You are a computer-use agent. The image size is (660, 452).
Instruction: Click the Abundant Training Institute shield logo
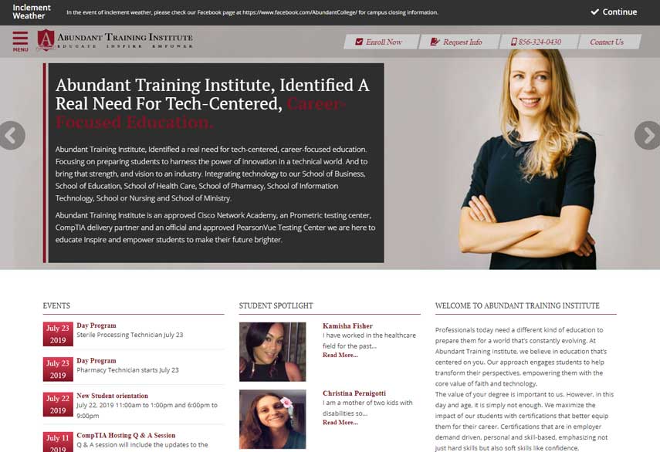coord(46,40)
